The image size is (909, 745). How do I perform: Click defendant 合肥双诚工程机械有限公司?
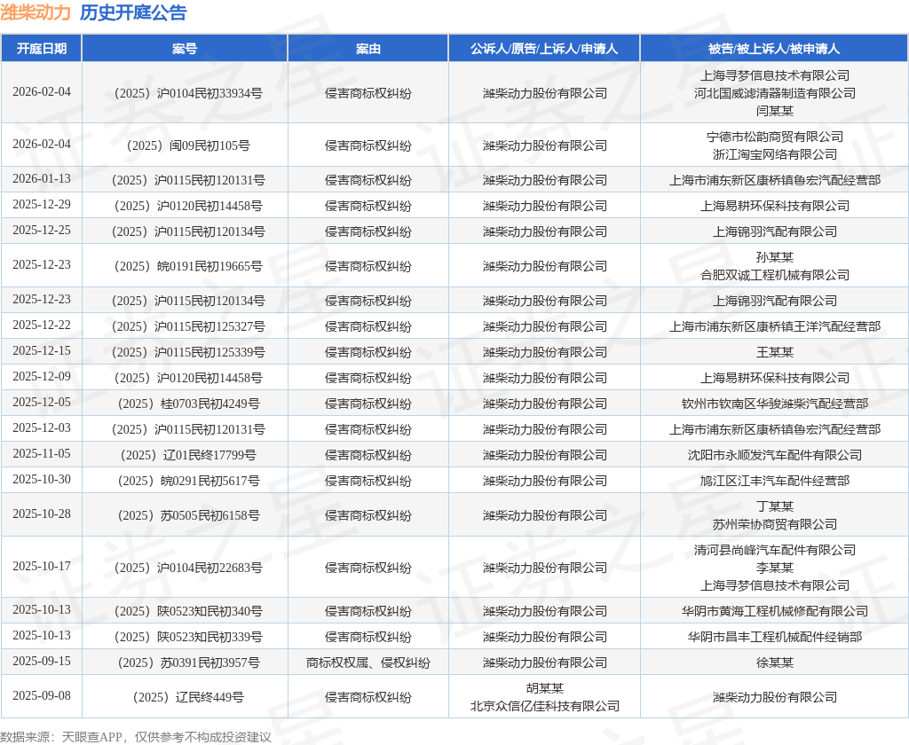click(775, 275)
